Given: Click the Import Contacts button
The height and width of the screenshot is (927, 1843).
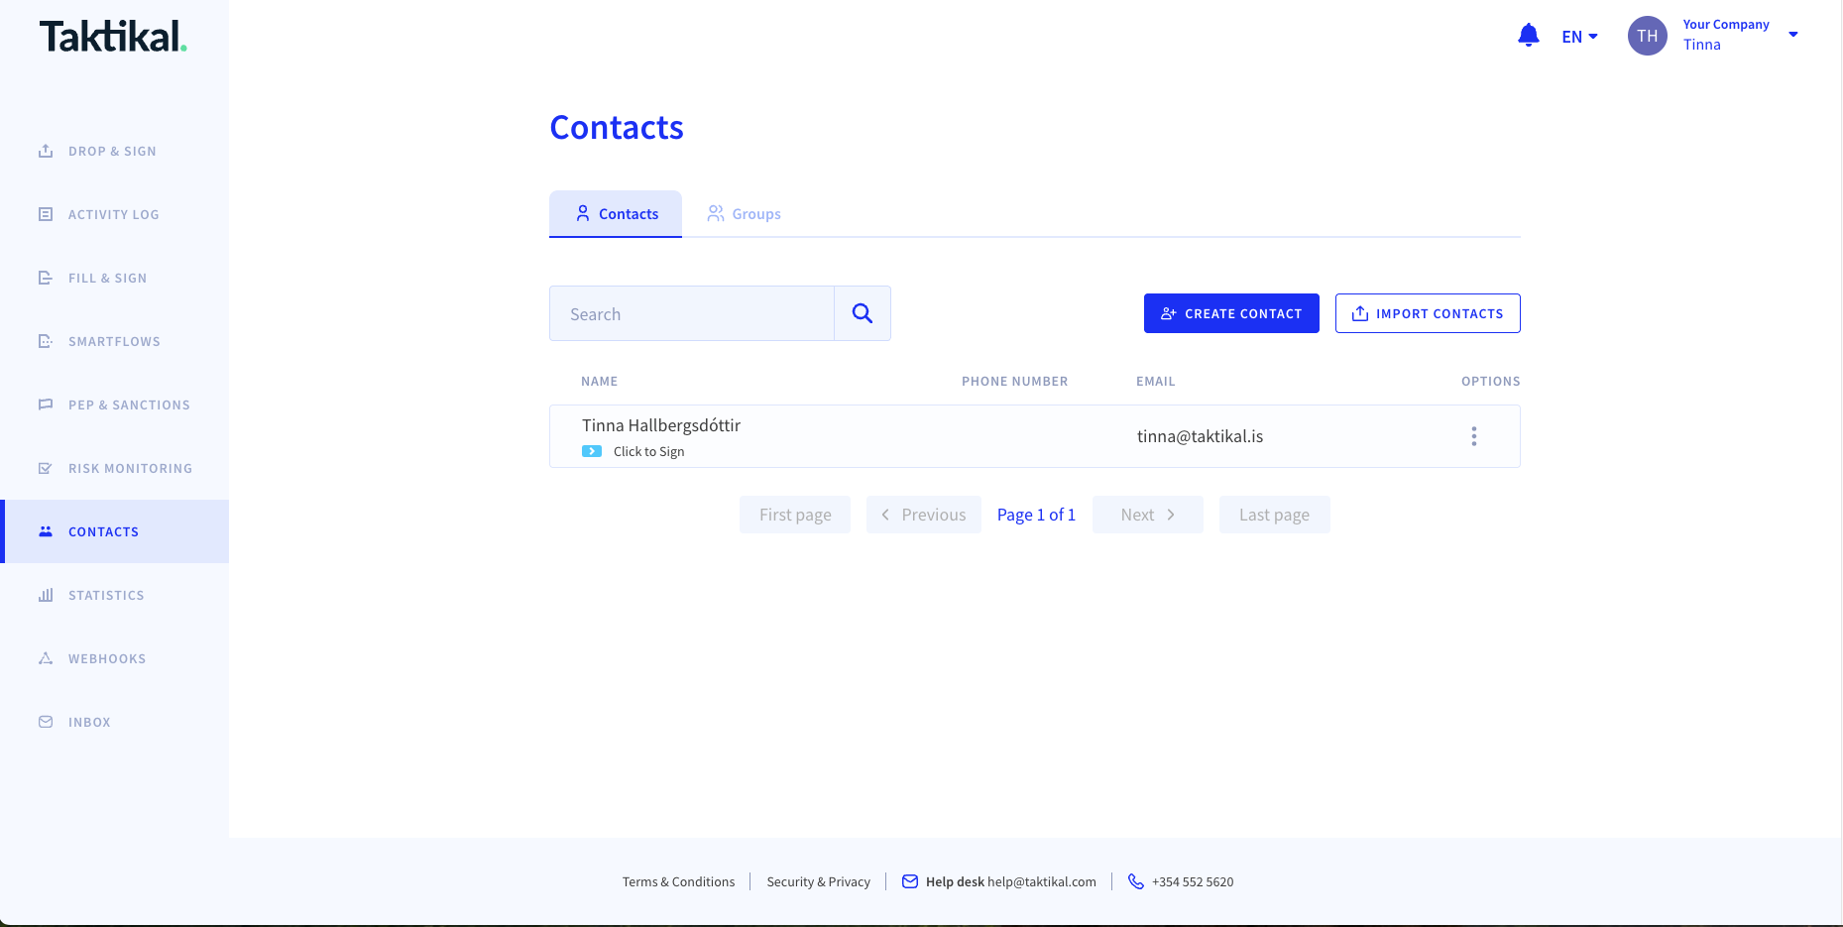Looking at the screenshot, I should click(x=1427, y=313).
